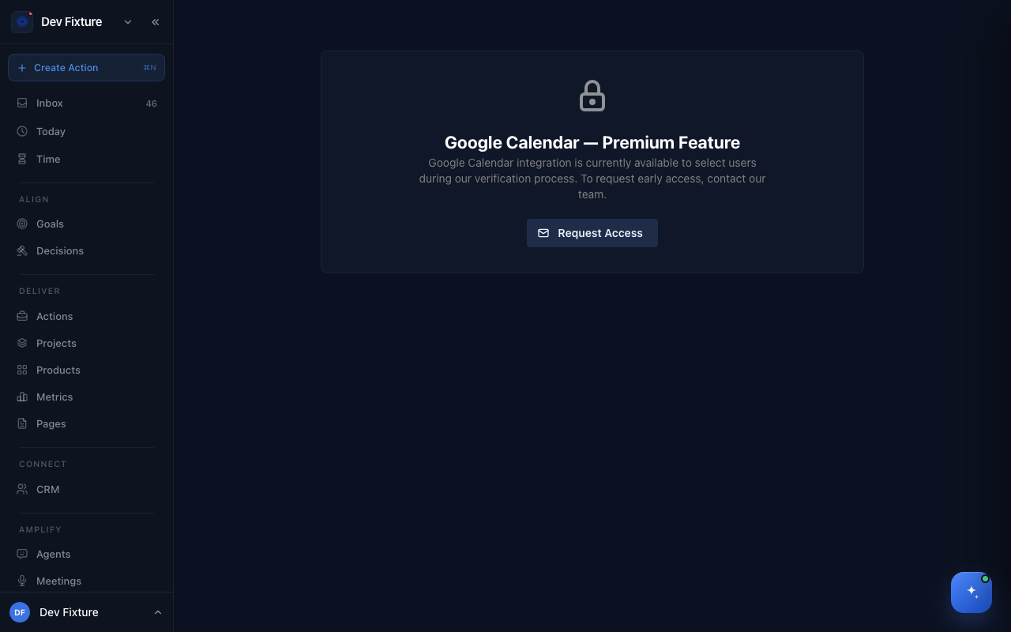Open the workspace switcher chevron beside Dev Fixture
Viewport: 1011px width, 632px height.
point(128,22)
